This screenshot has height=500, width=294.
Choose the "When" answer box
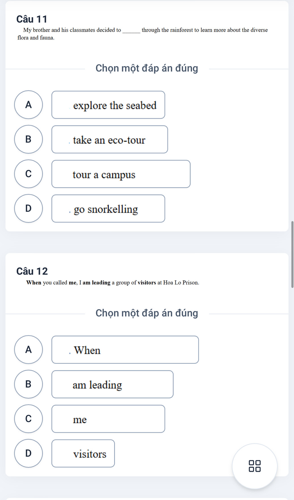pos(125,350)
